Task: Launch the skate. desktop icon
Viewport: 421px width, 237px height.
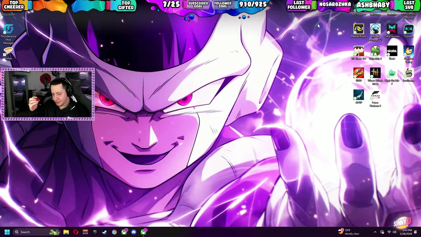Action: (392, 53)
